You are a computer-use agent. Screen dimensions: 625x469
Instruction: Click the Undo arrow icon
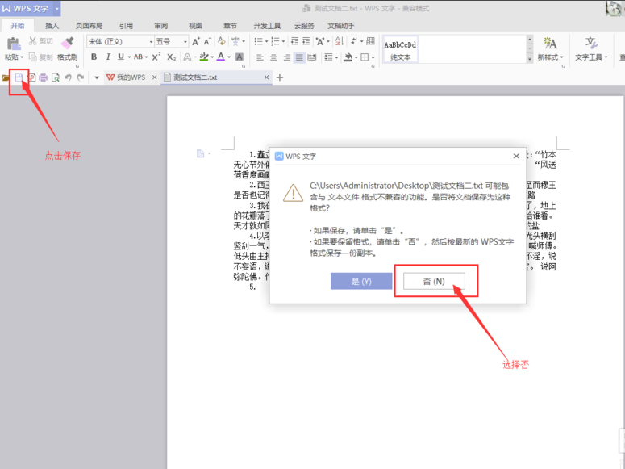coord(68,77)
